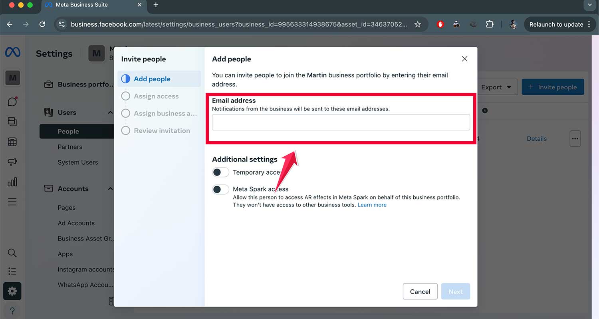
Task: Click the Help question mark icon
Action: 12,311
